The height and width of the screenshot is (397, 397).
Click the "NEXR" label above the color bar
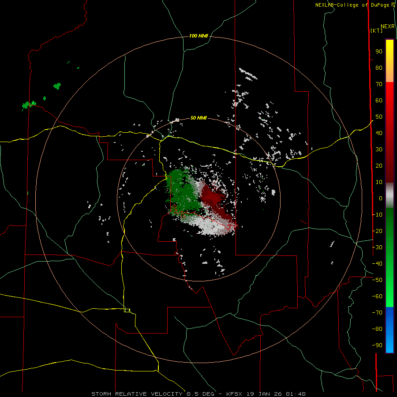click(388, 26)
